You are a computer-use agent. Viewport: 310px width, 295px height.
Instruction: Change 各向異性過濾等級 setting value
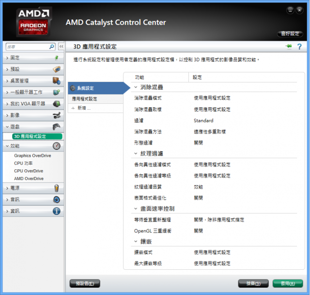212,176
